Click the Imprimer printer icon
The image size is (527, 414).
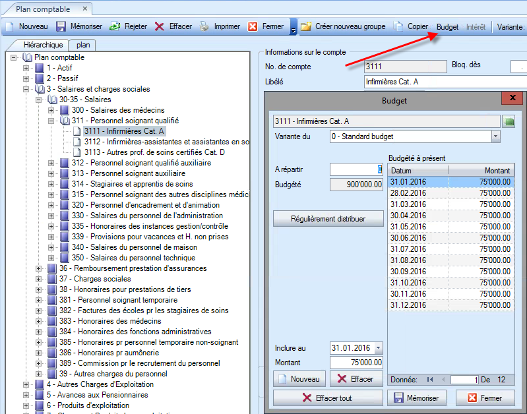click(x=204, y=27)
